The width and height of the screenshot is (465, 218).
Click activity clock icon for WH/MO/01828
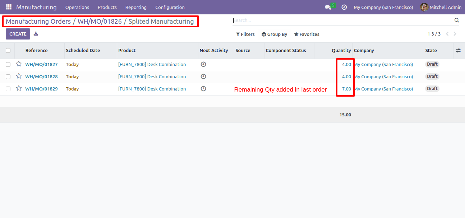[x=203, y=76]
